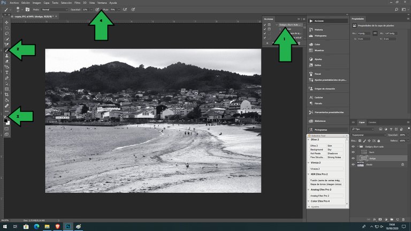
Task: Click the Sky button in Selective Tool
Action: click(x=334, y=150)
